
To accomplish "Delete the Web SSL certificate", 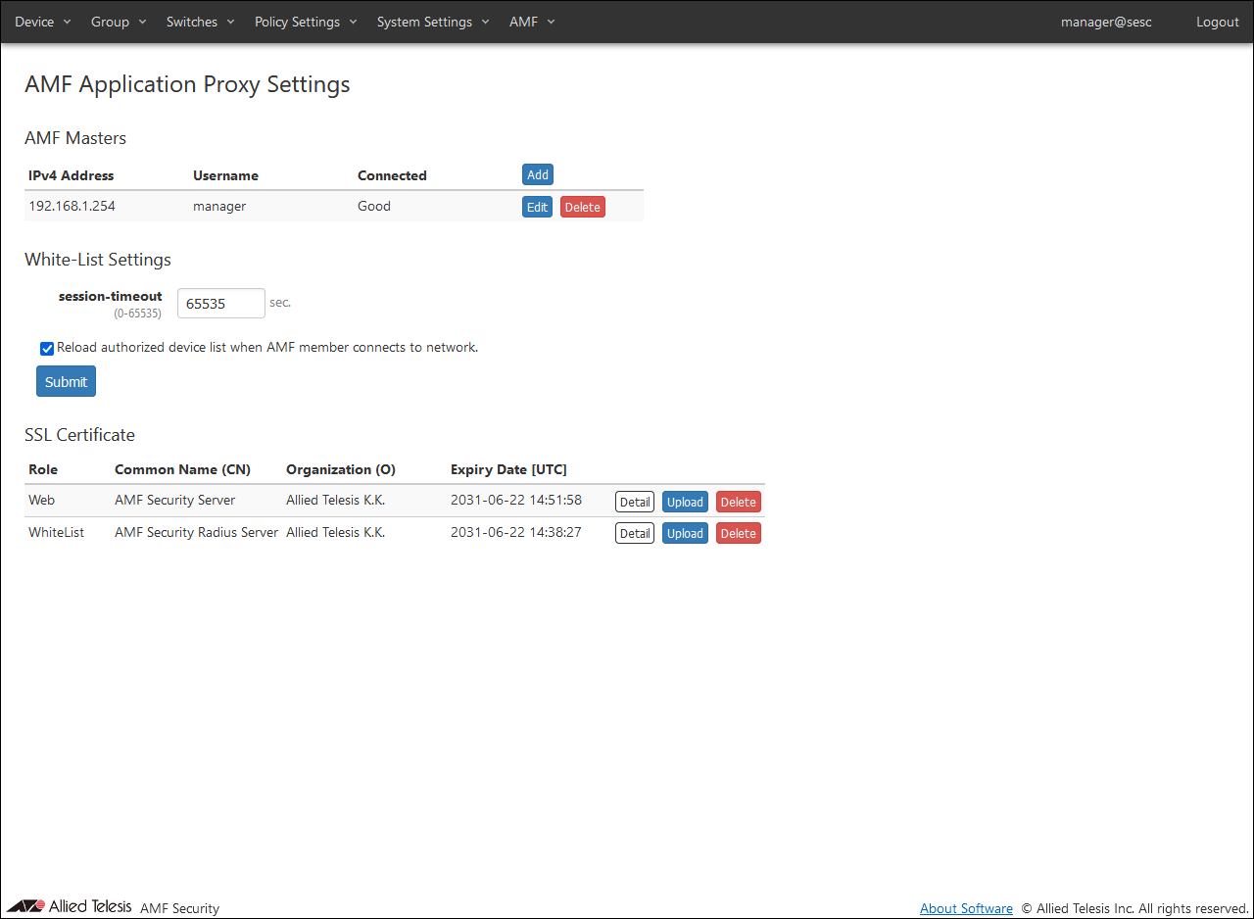I will pos(738,502).
